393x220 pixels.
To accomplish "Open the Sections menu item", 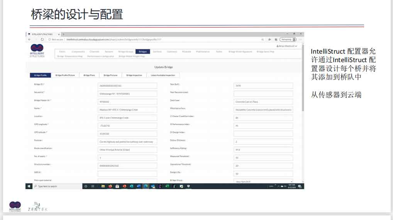I will (157, 51).
